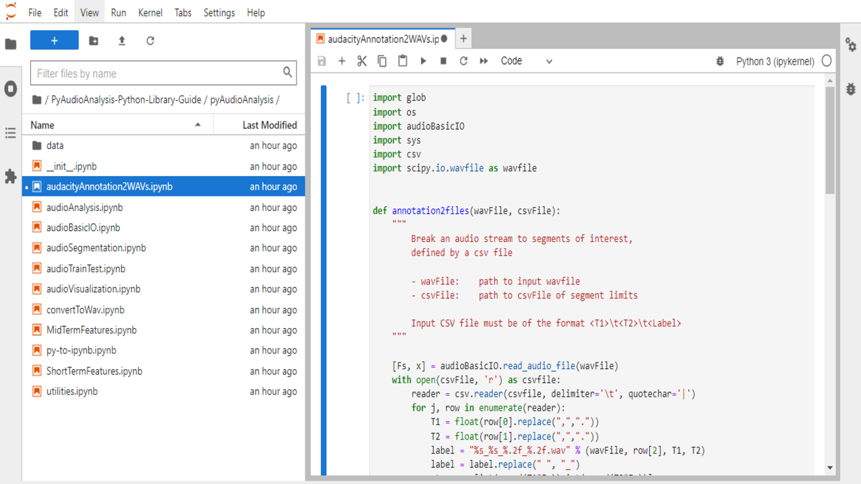The height and width of the screenshot is (484, 861).
Task: Click the scrollbar down arrow in notebook
Action: tap(830, 467)
